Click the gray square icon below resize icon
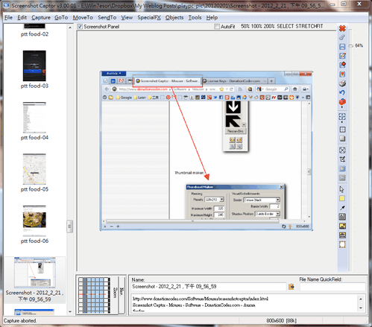This screenshot has height=327, width=372. click(x=342, y=178)
